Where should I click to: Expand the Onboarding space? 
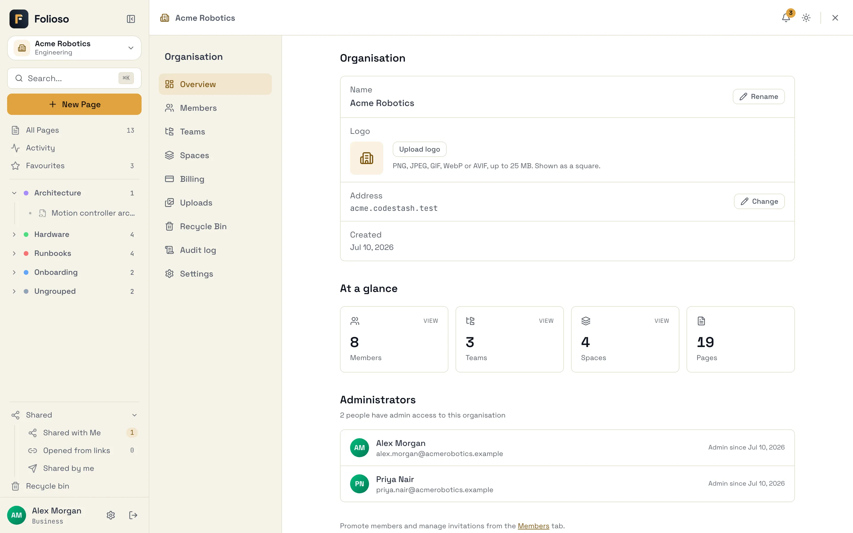tap(14, 272)
